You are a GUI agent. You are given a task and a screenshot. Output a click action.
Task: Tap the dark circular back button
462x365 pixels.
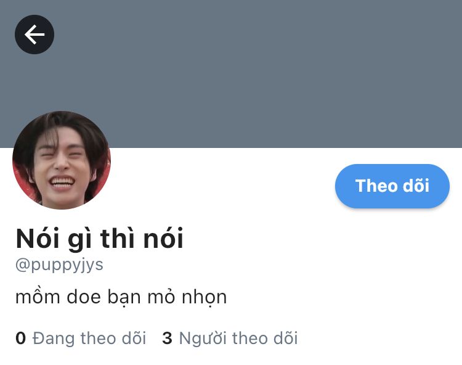click(34, 35)
